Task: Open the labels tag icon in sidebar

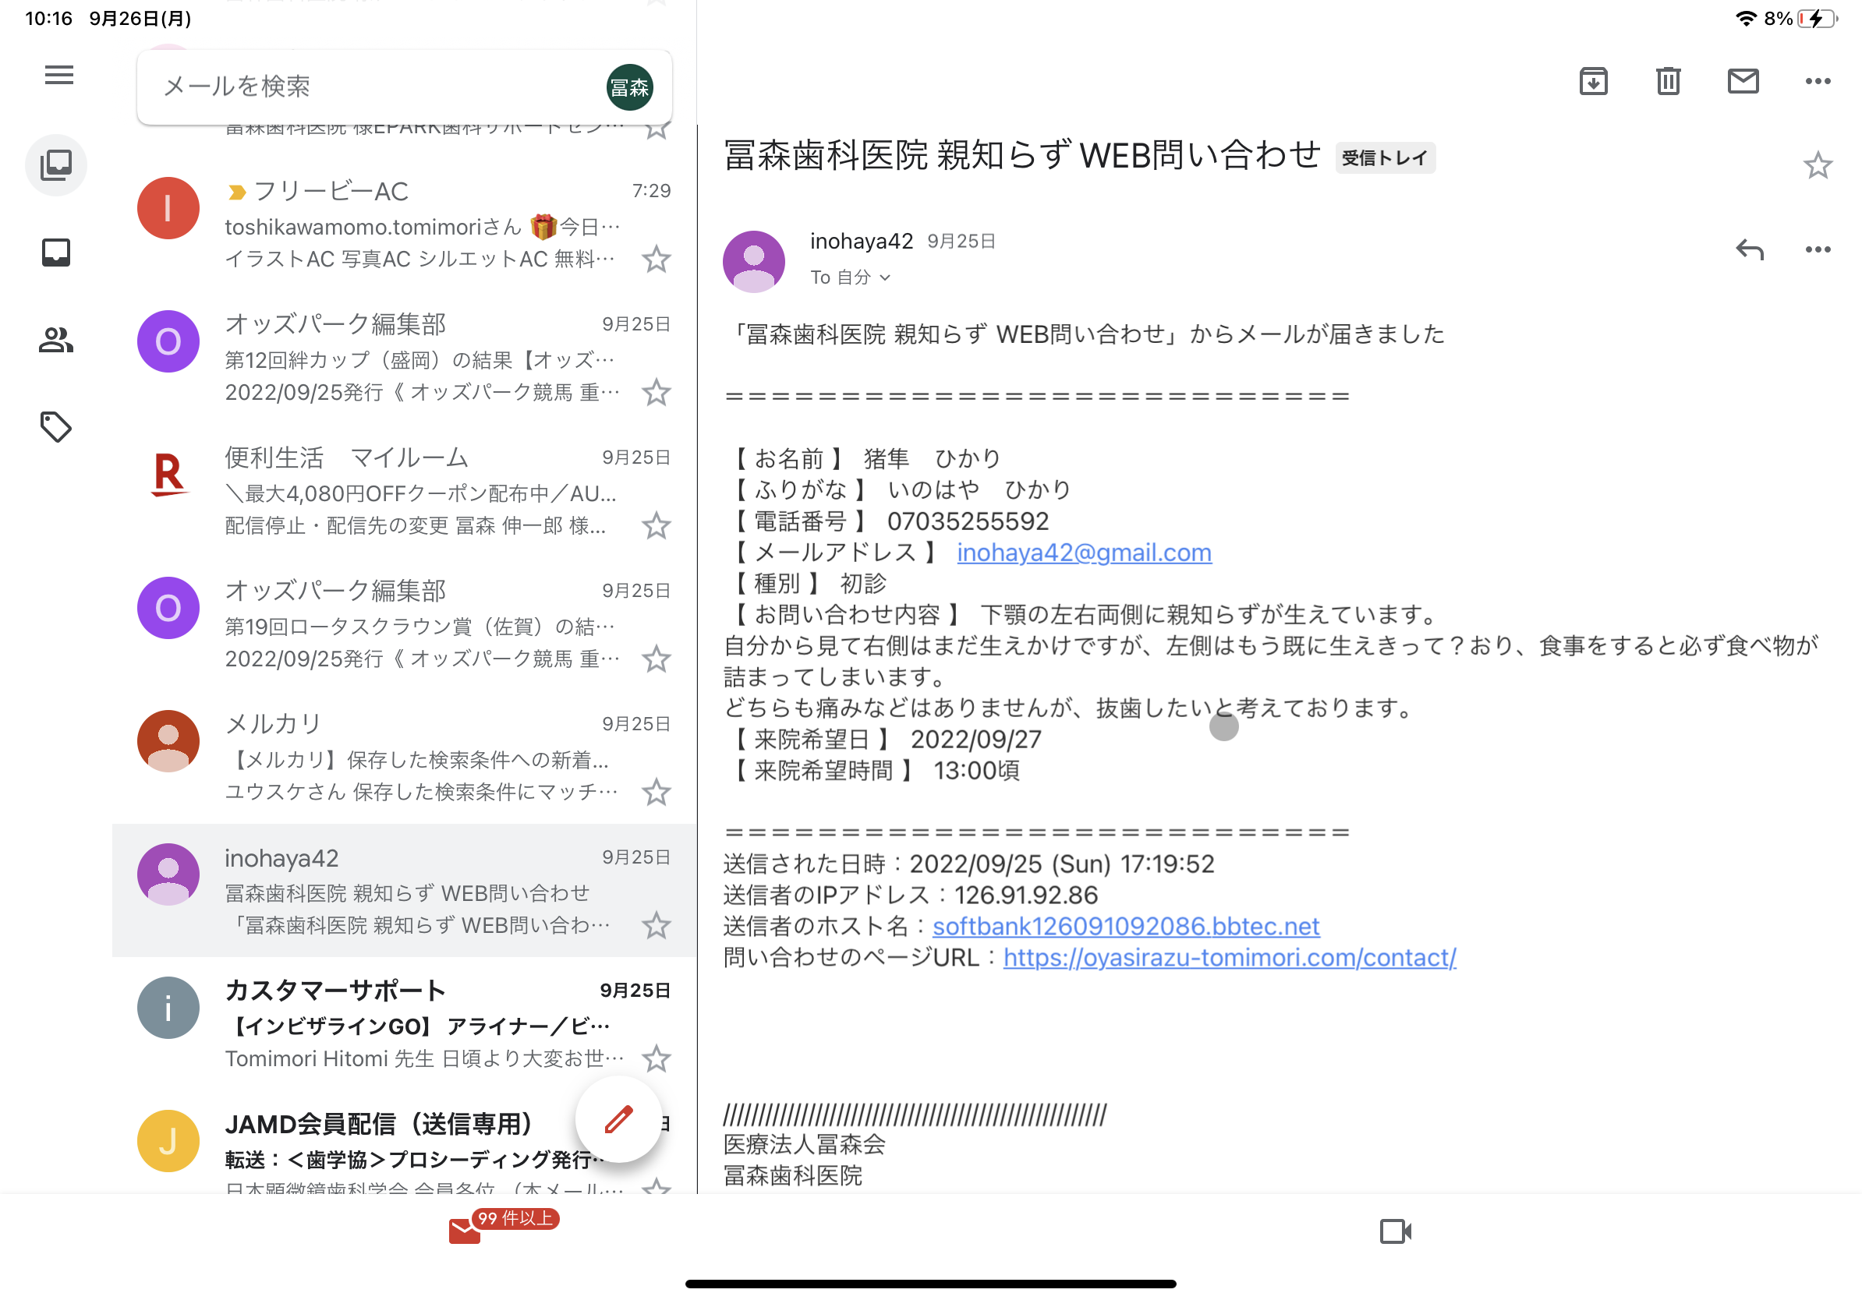Action: [56, 427]
